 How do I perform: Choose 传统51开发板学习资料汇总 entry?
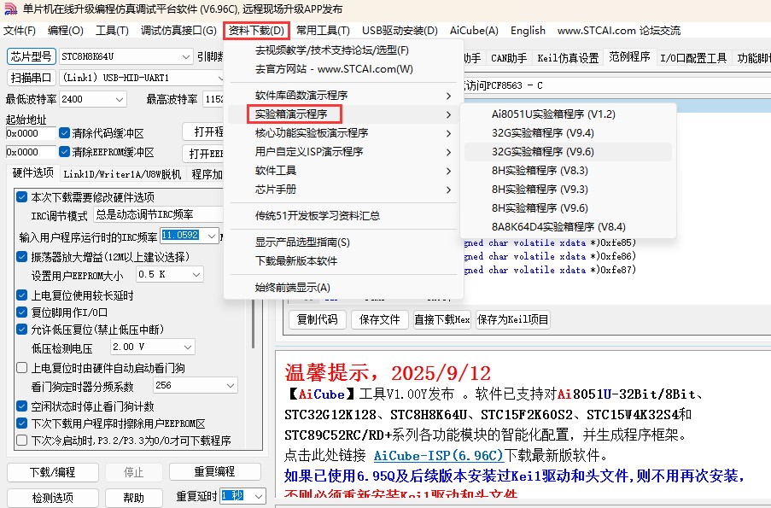pos(343,215)
